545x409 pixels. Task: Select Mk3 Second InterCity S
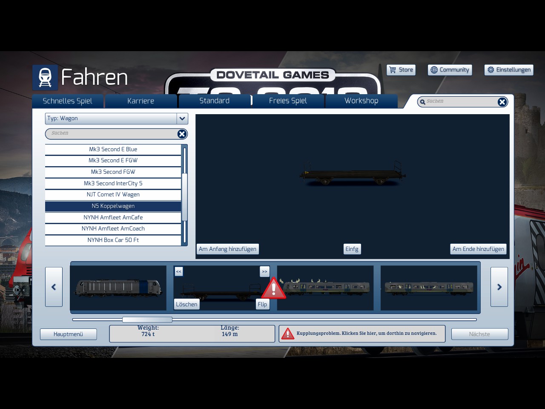tap(113, 183)
